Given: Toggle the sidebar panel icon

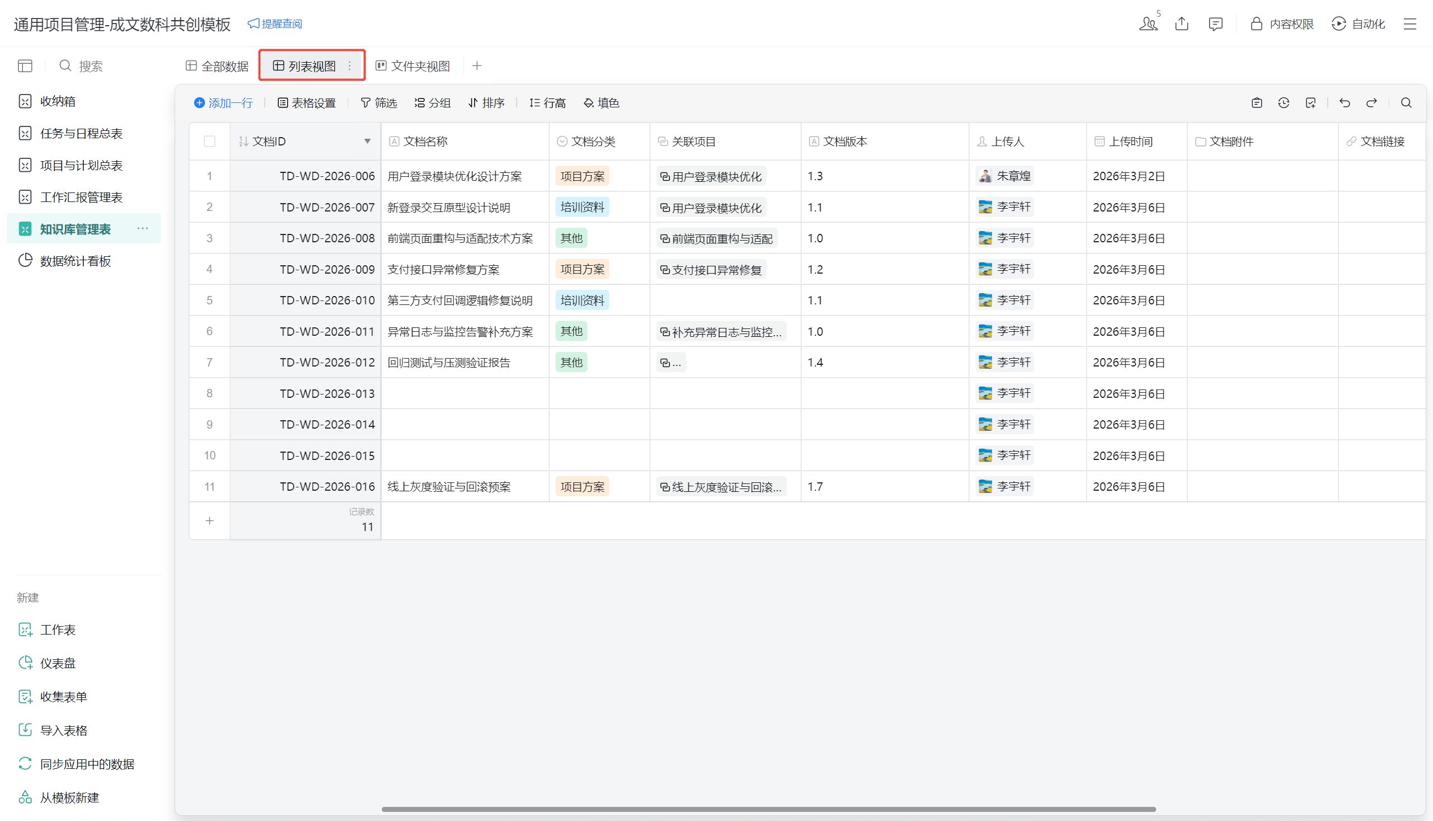Looking at the screenshot, I should pyautogui.click(x=25, y=66).
